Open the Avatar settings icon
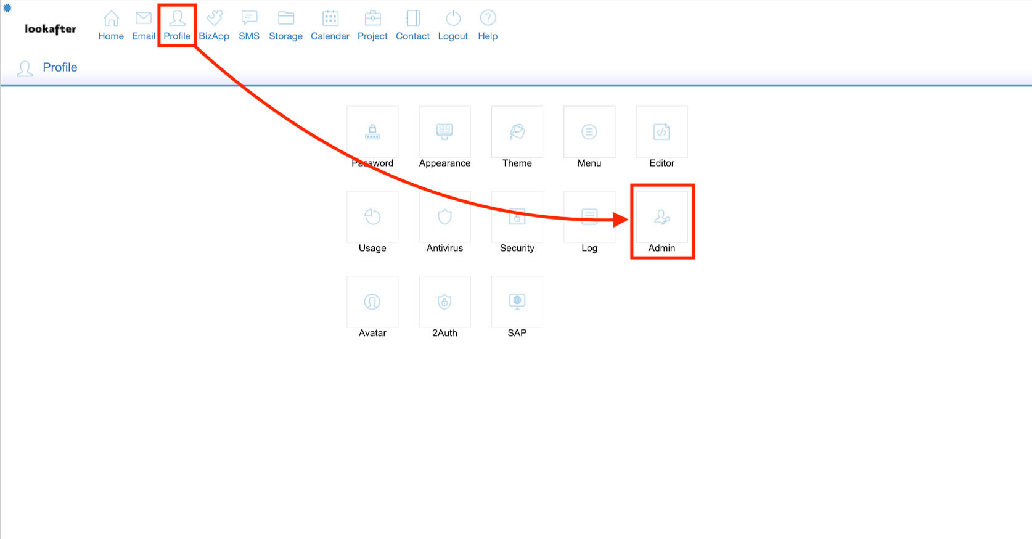Screen dimensions: 1032x539 tap(372, 302)
